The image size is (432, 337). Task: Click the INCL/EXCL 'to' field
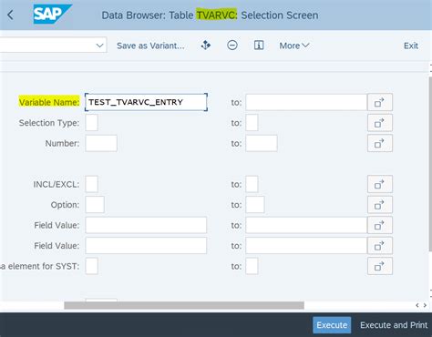252,184
